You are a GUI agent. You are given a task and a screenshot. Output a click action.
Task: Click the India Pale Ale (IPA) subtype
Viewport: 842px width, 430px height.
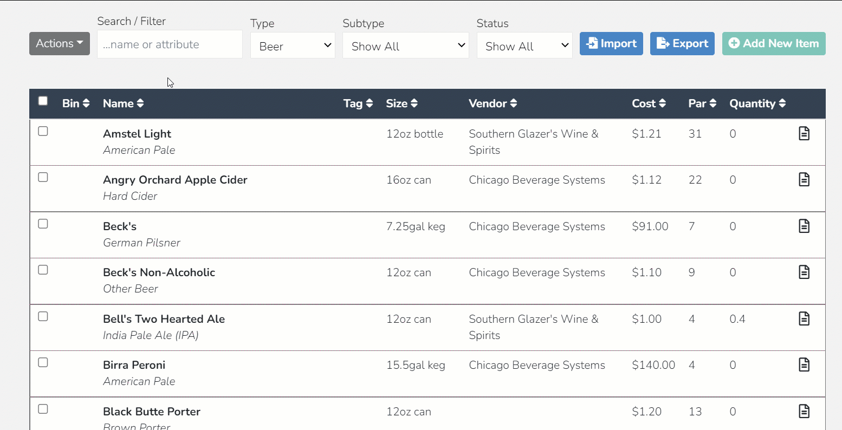click(x=151, y=335)
